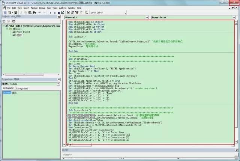This screenshot has height=161, width=240.
Task: Click View Code icon in Project panel
Action: 4,21
